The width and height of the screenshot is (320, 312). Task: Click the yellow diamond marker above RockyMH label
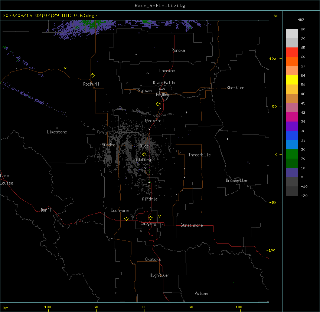click(x=92, y=76)
